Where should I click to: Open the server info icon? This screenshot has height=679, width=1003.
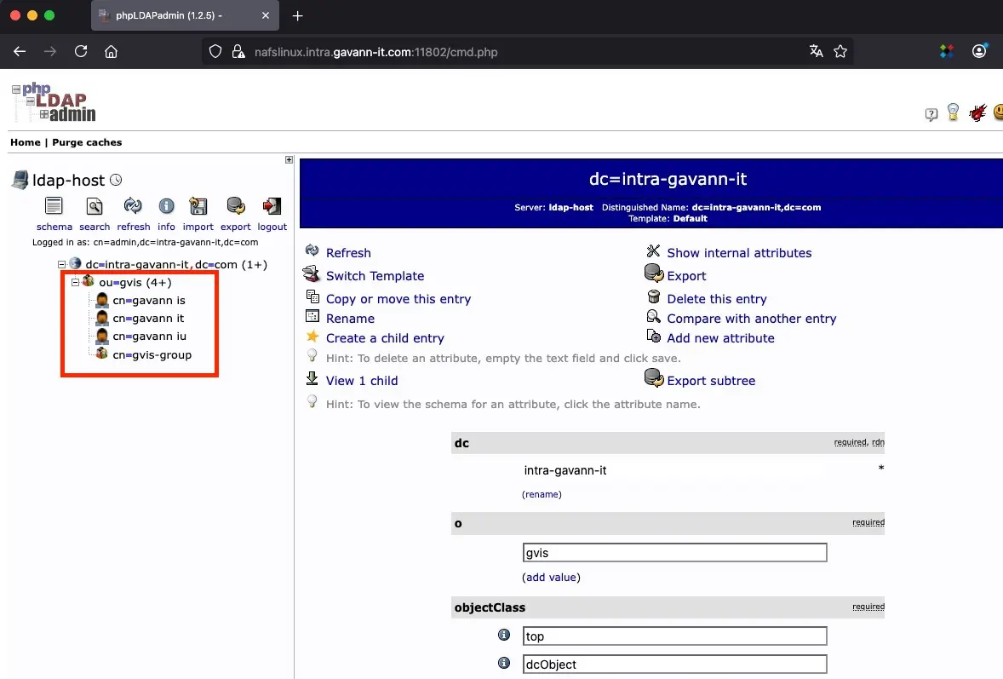[x=166, y=207]
